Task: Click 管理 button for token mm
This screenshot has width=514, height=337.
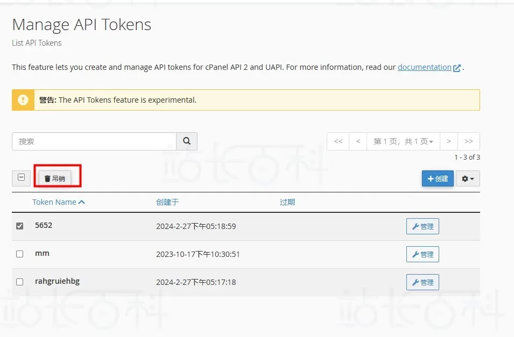Action: (x=423, y=254)
